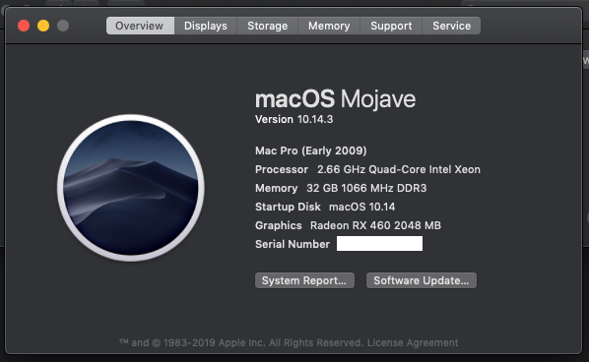Minimize window with the yellow button
This screenshot has height=362, width=589.
pyautogui.click(x=43, y=26)
